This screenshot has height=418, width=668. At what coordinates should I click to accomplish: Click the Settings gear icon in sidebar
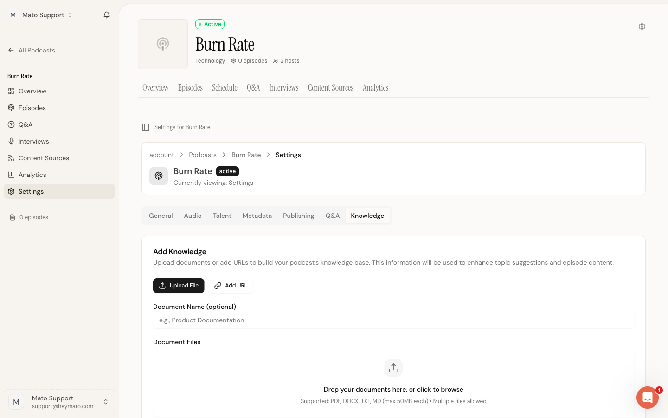click(x=11, y=191)
